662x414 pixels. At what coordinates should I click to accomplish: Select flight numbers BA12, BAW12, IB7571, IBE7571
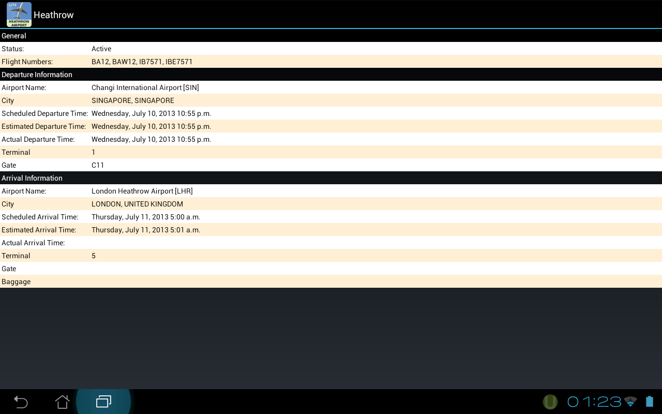click(142, 62)
